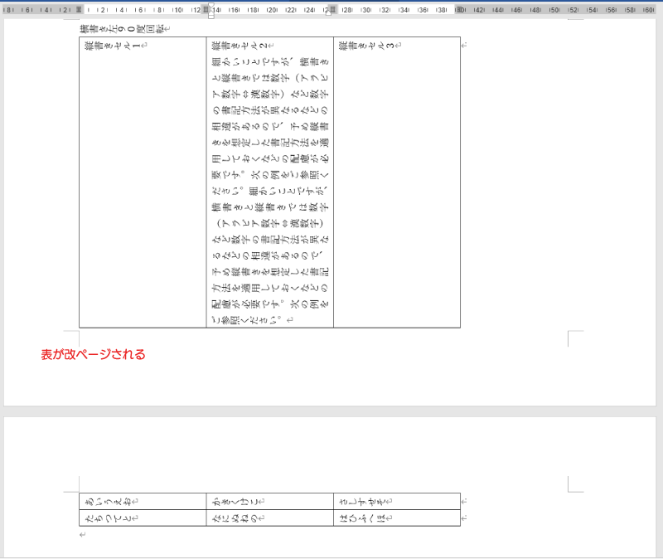This screenshot has height=559, width=663.
Task: Click the row end mark beside 縦書きセル3
Action: [x=464, y=45]
